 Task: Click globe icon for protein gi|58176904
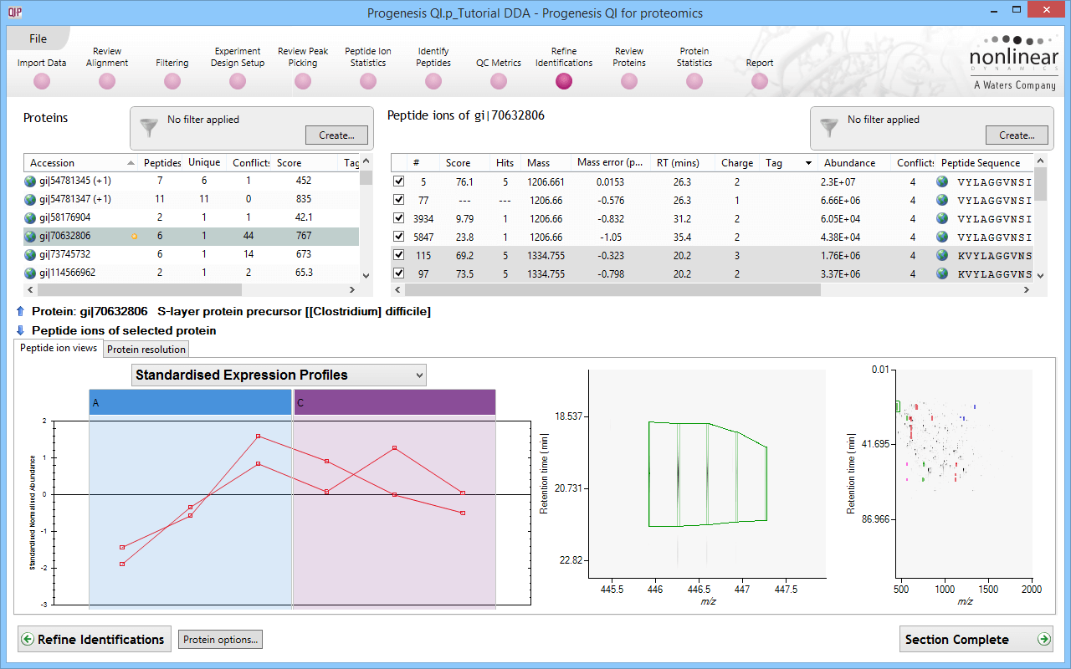(x=31, y=217)
